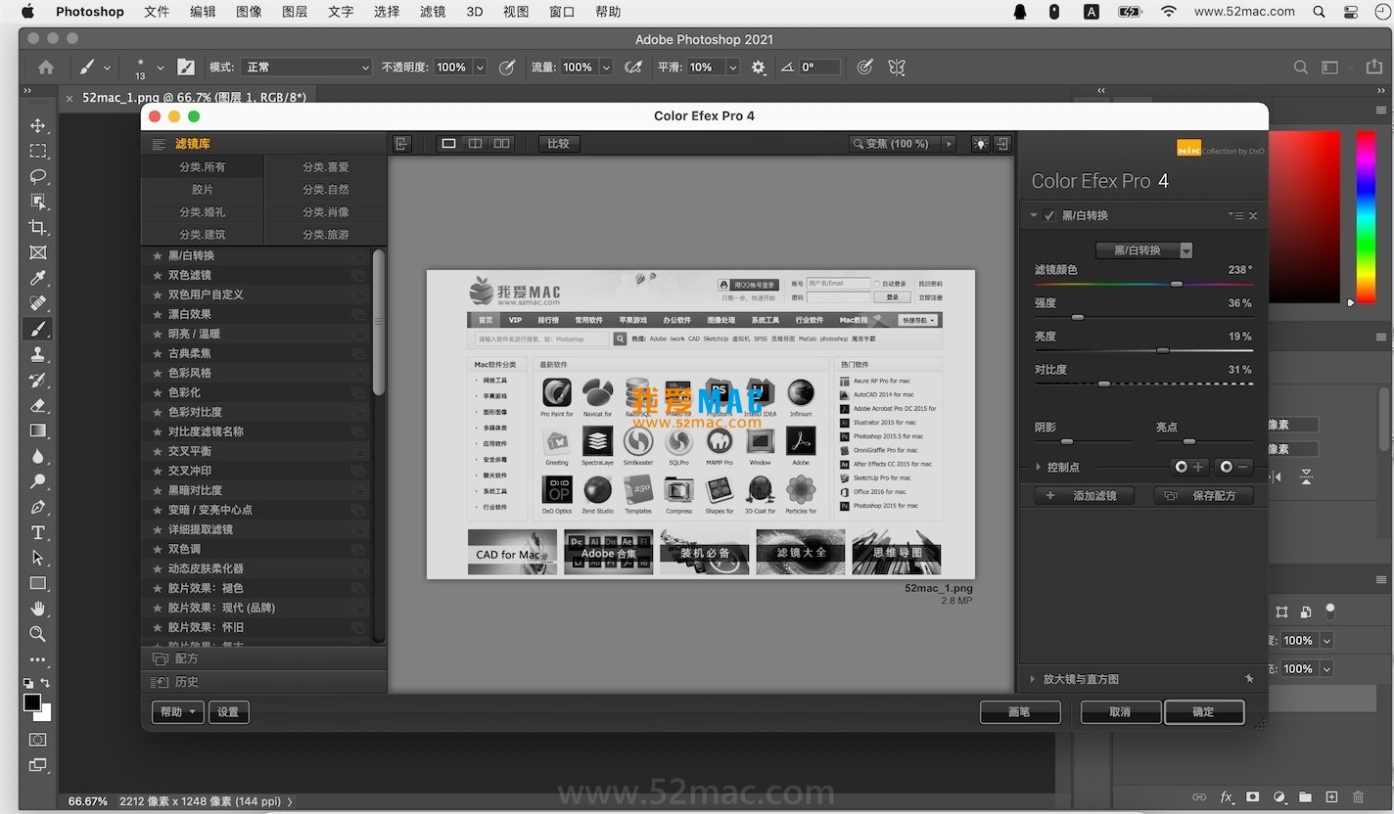Select the Brush tool in left toolbar
The width and height of the screenshot is (1394, 814).
[x=38, y=329]
